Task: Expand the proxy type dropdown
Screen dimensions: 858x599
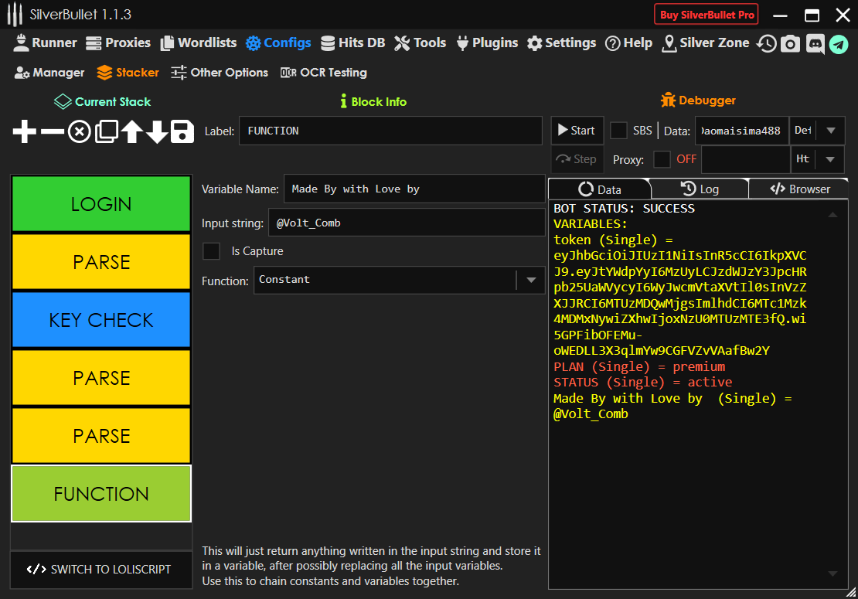Action: click(830, 159)
